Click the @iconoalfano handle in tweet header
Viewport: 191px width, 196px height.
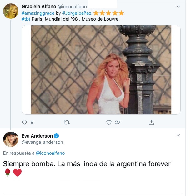pyautogui.click(x=72, y=6)
